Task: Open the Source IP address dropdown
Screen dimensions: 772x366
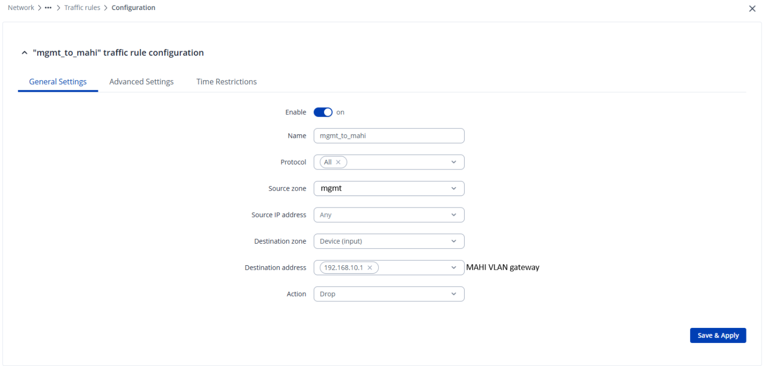Action: [454, 215]
